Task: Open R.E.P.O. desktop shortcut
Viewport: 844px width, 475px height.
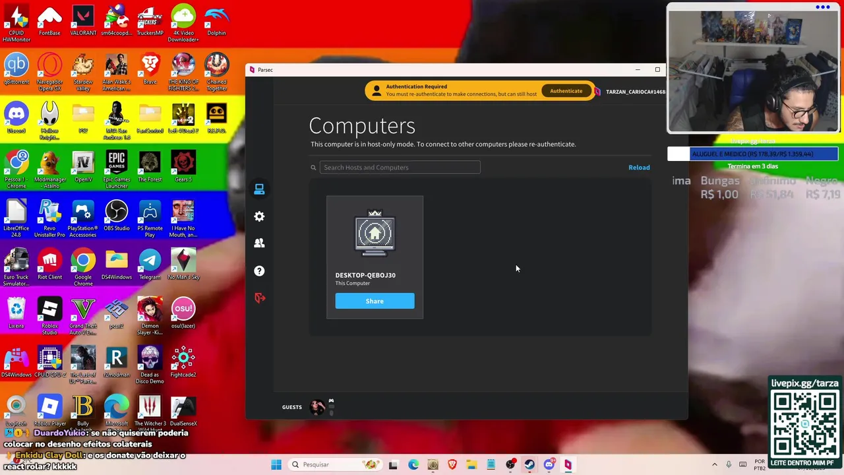Action: point(216,117)
